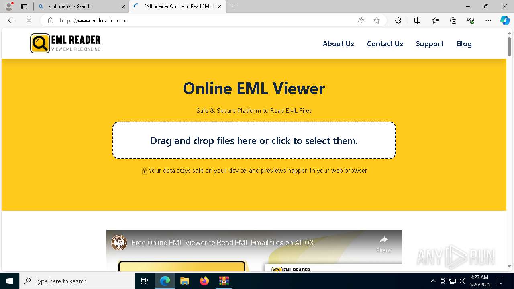Show hidden system tray icons

pos(433,281)
